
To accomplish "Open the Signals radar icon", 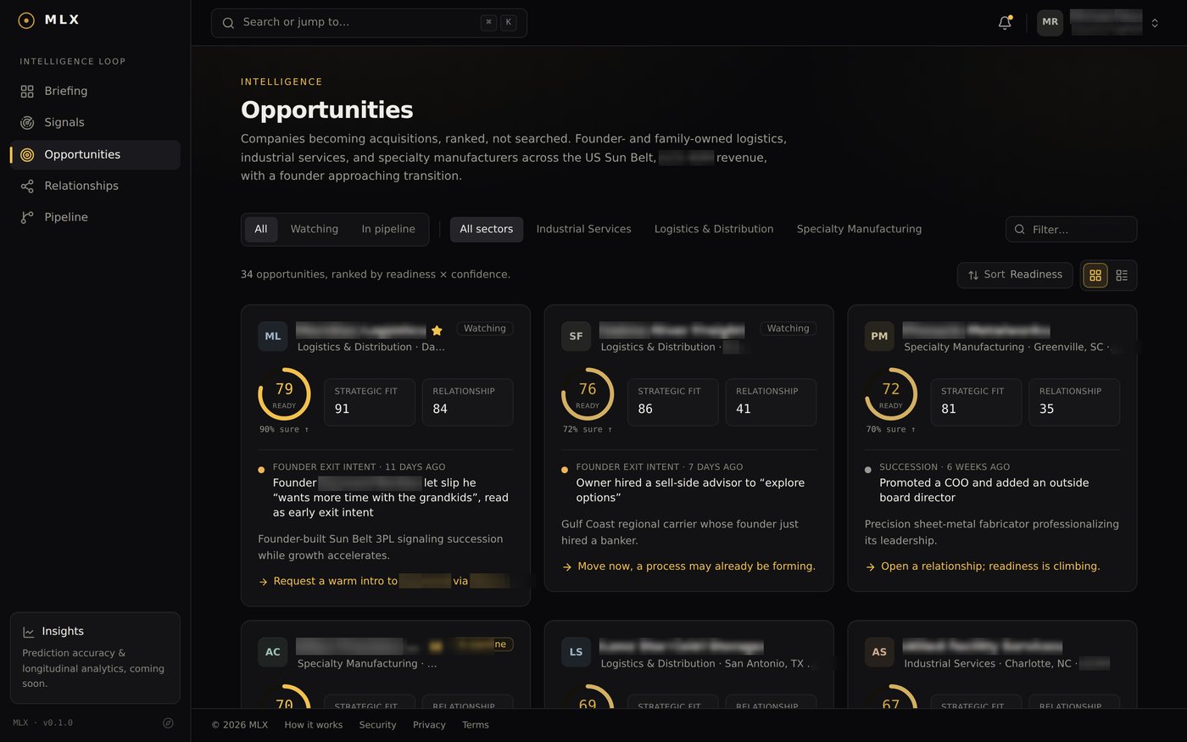I will (x=27, y=123).
